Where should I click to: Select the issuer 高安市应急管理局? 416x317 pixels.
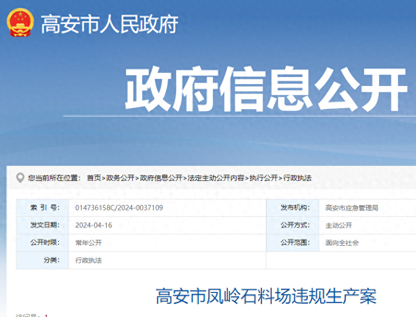pos(352,208)
